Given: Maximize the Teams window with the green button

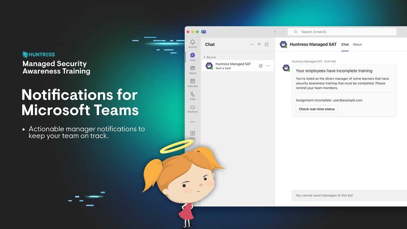Looking at the screenshot, I should (197, 32).
